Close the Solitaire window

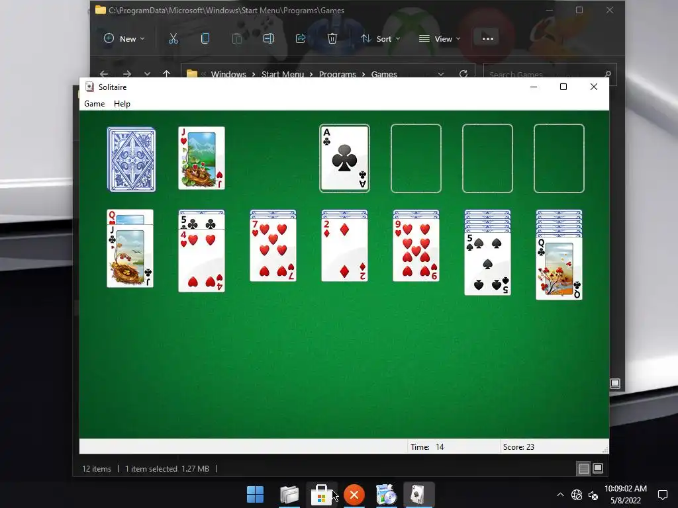[x=594, y=87]
